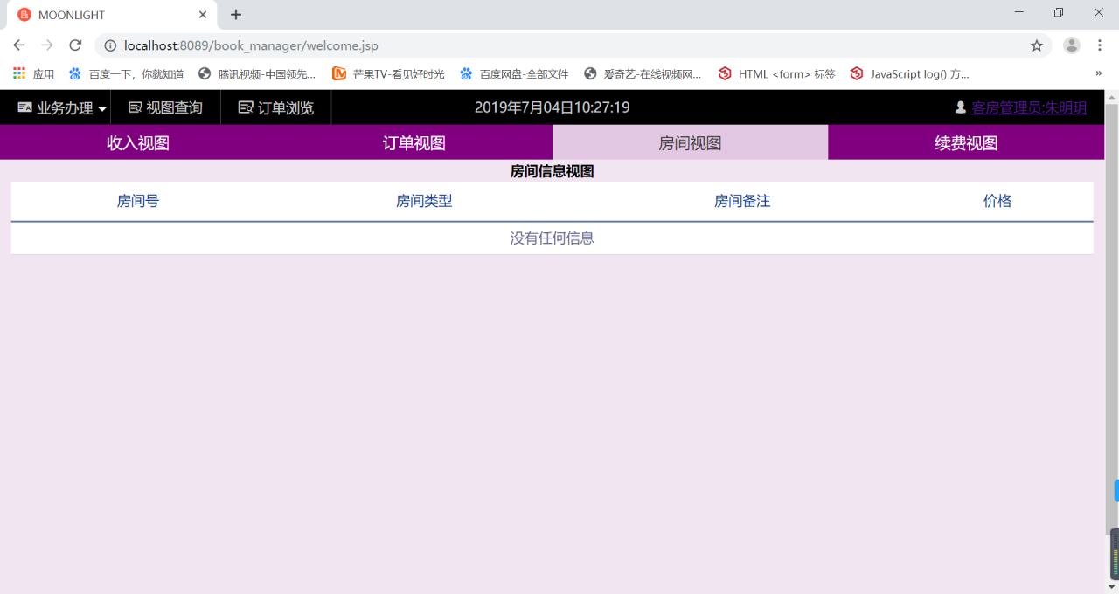Click the 客房管理员:朱明玥 user link
The image size is (1119, 594).
pyautogui.click(x=1029, y=107)
